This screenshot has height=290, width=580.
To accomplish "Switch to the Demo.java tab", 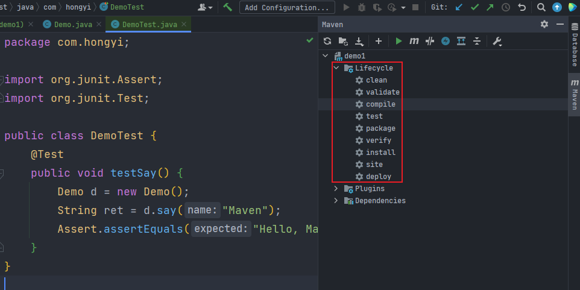I will [73, 25].
